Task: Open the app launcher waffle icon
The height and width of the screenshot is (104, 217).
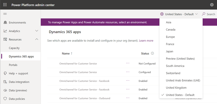Action: pos(5,5)
